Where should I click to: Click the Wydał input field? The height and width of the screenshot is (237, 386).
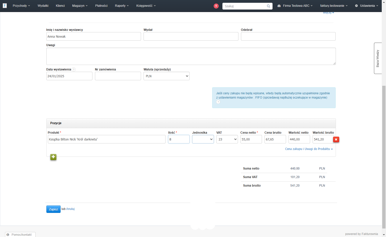[191, 36]
